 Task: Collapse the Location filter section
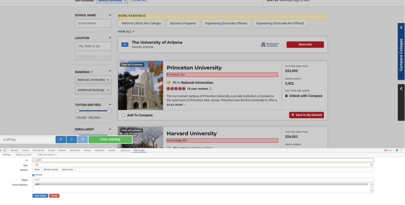(x=110, y=38)
